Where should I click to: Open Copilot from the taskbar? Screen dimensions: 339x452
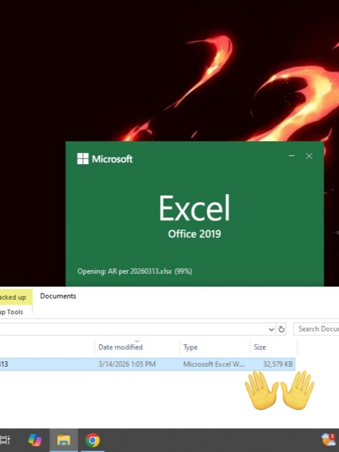pyautogui.click(x=35, y=440)
